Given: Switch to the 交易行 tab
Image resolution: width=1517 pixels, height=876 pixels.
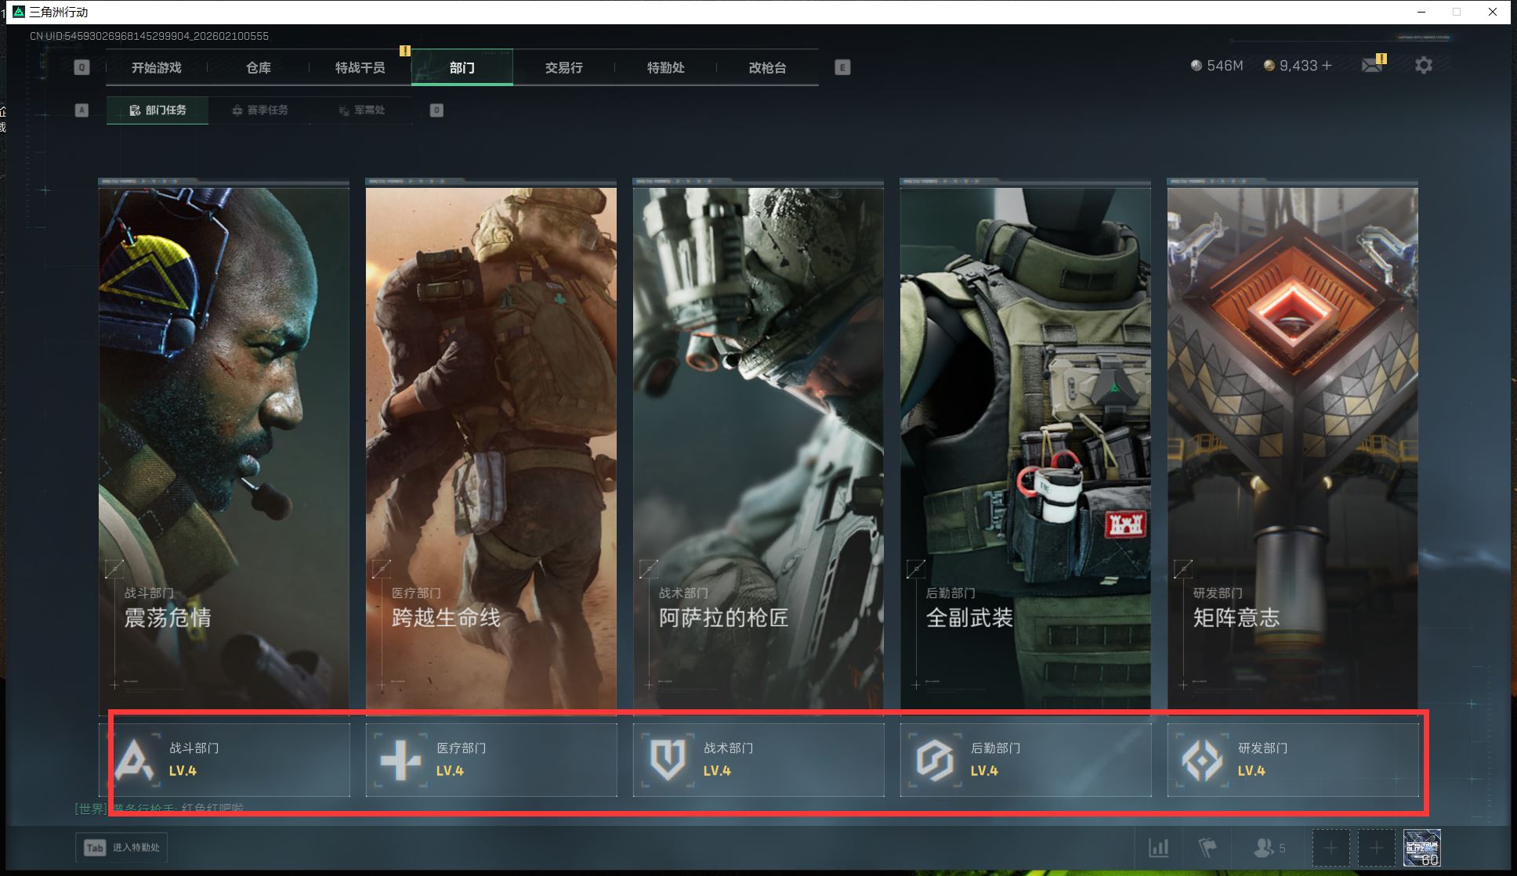Looking at the screenshot, I should click(x=564, y=68).
